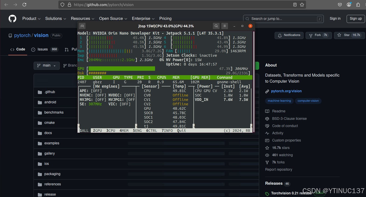Switch to the Issues tab
366x197 pixels.
(x=45, y=50)
